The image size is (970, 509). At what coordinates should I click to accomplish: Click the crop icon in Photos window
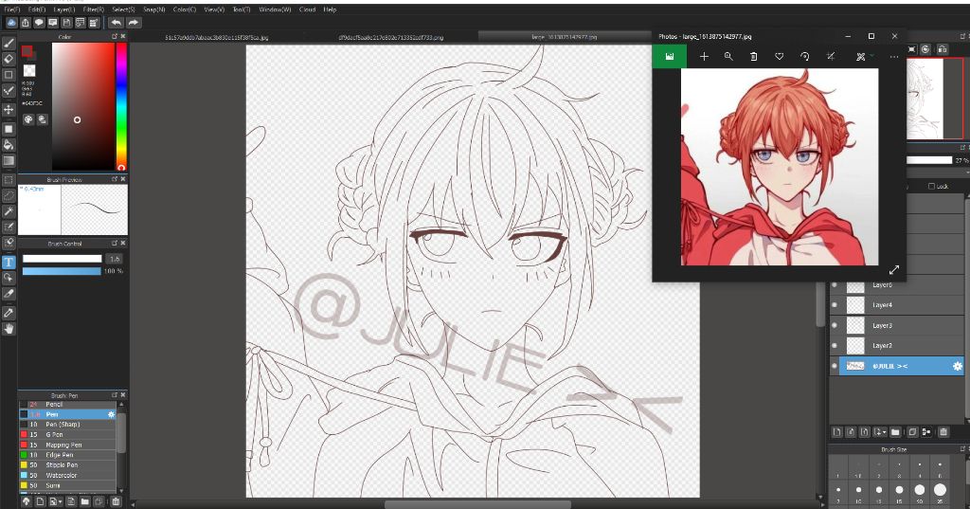coord(830,56)
